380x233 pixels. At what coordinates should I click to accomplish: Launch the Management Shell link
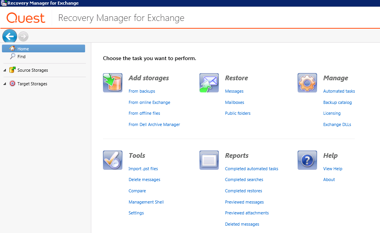(146, 202)
